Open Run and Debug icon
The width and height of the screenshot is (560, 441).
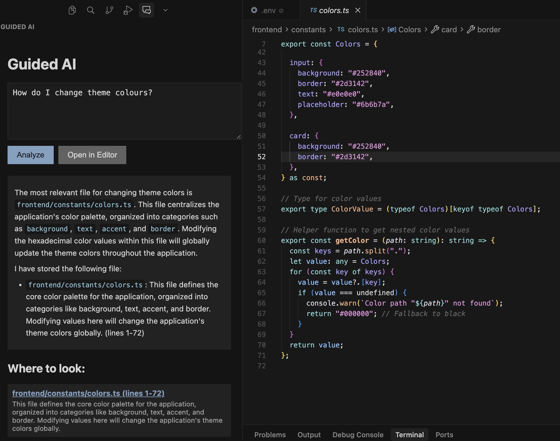[x=128, y=10]
